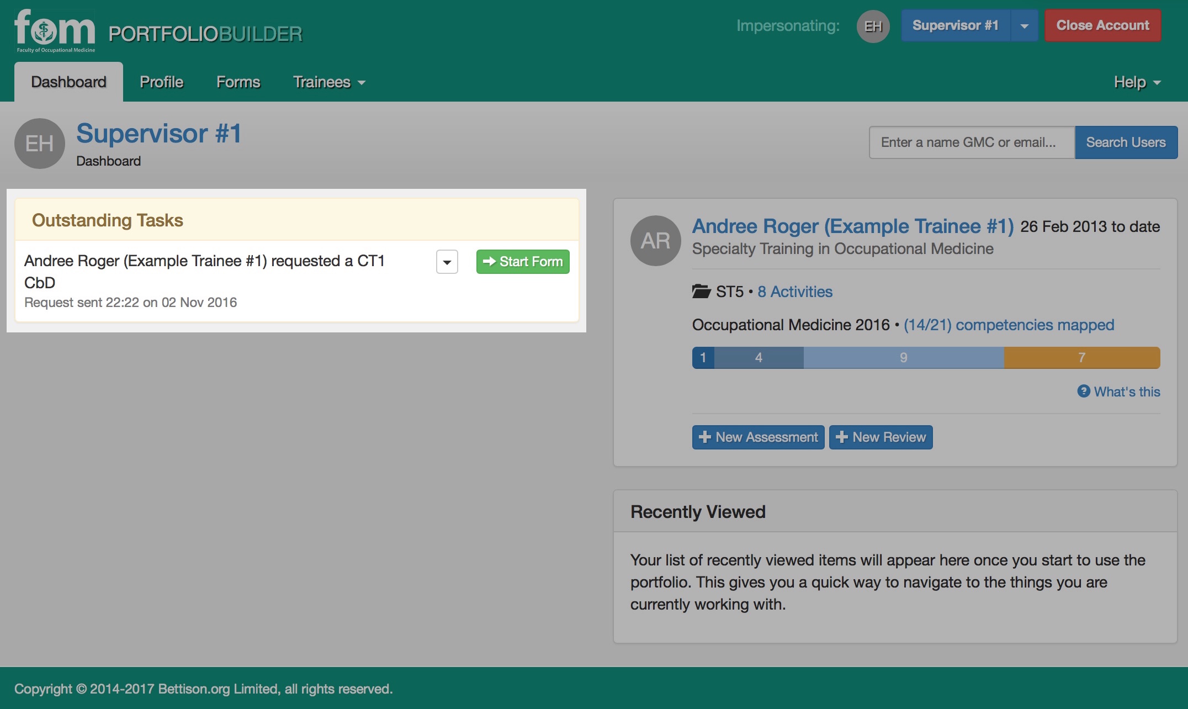Switch to the Dashboard tab
This screenshot has width=1188, height=709.
68,82
